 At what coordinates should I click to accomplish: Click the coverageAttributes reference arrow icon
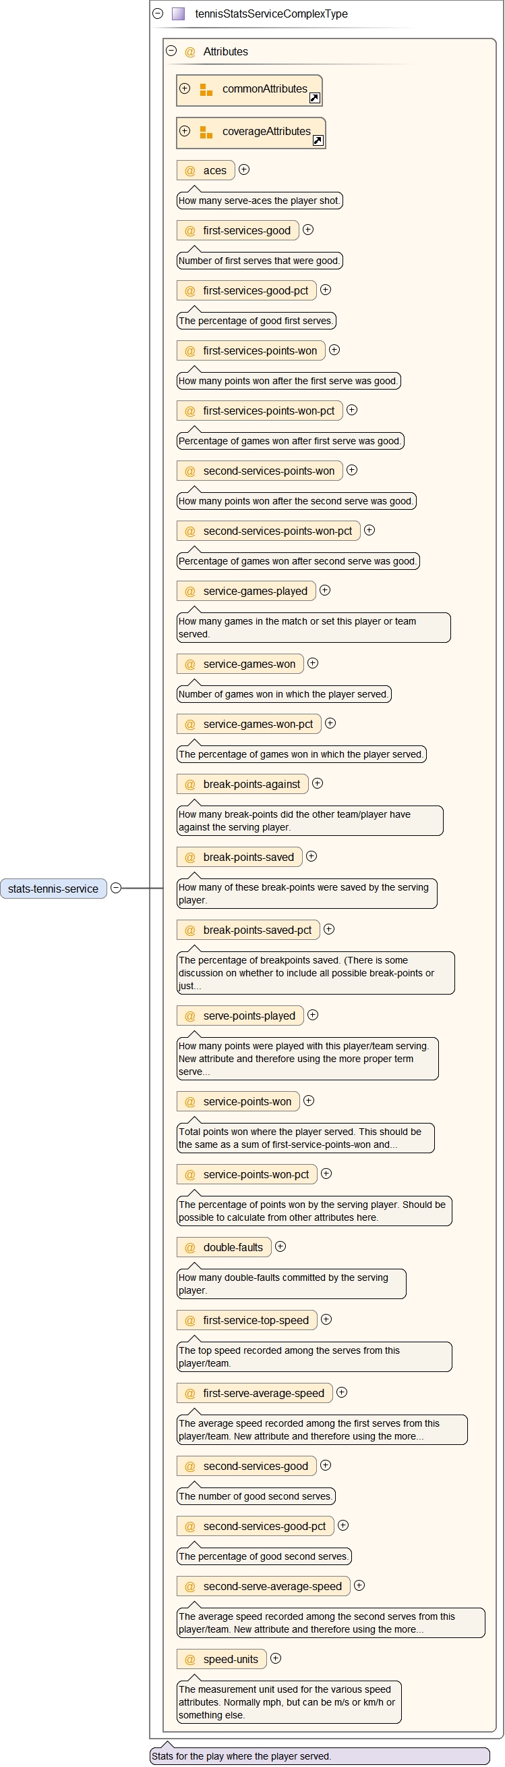click(x=318, y=140)
